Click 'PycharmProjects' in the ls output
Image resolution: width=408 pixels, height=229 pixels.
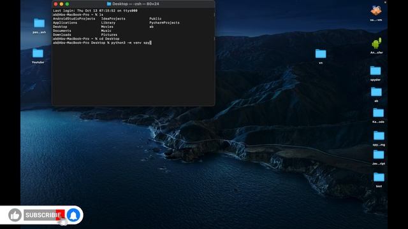click(x=164, y=23)
